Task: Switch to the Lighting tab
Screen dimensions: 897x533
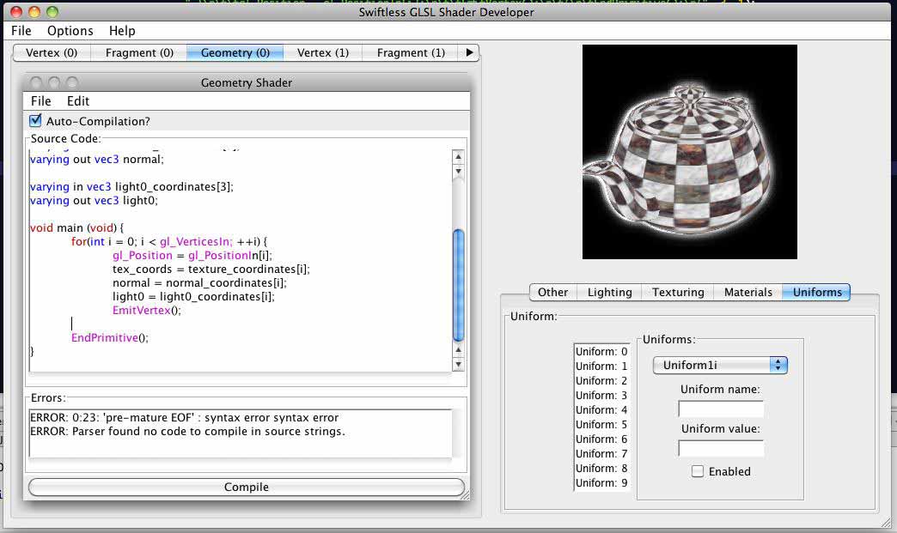Action: point(609,293)
